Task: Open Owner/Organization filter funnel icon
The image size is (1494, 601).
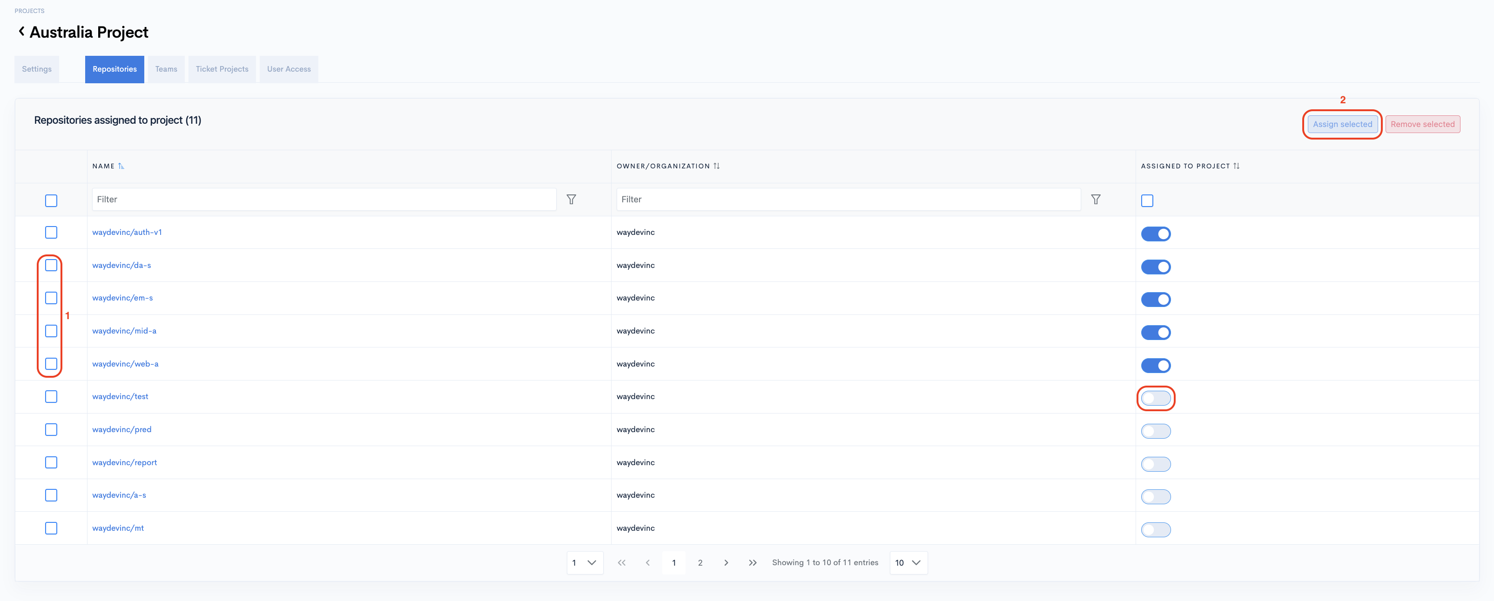Action: [1096, 200]
